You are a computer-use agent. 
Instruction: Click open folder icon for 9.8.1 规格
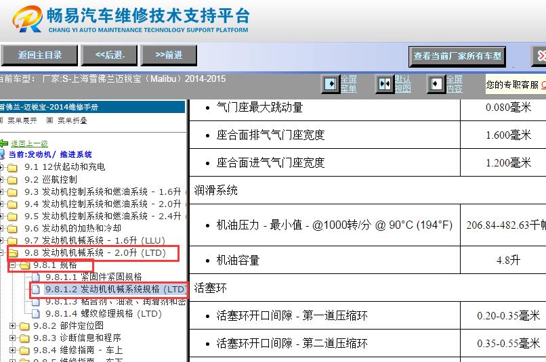coord(25,265)
